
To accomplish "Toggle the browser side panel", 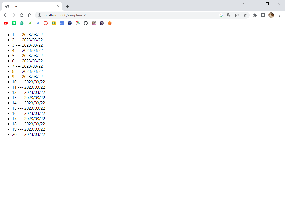I will click(x=263, y=15).
